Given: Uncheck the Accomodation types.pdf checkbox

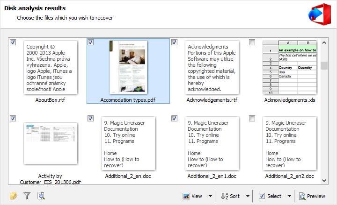Looking at the screenshot, I should (x=90, y=42).
